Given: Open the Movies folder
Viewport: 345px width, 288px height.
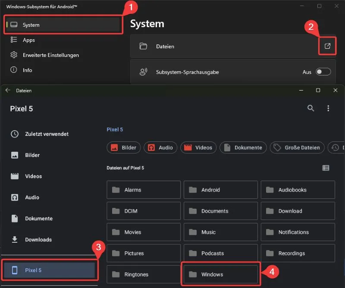Looking at the screenshot, I should click(144, 232).
